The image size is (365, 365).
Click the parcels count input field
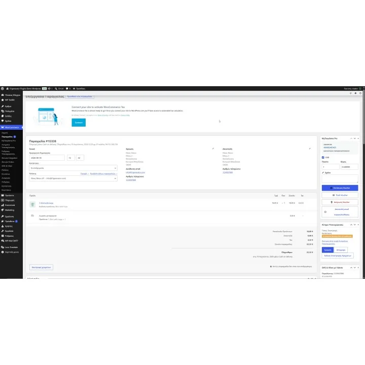pos(331,167)
